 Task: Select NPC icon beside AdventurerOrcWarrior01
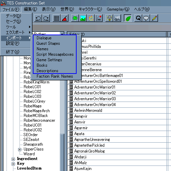click(71, 87)
